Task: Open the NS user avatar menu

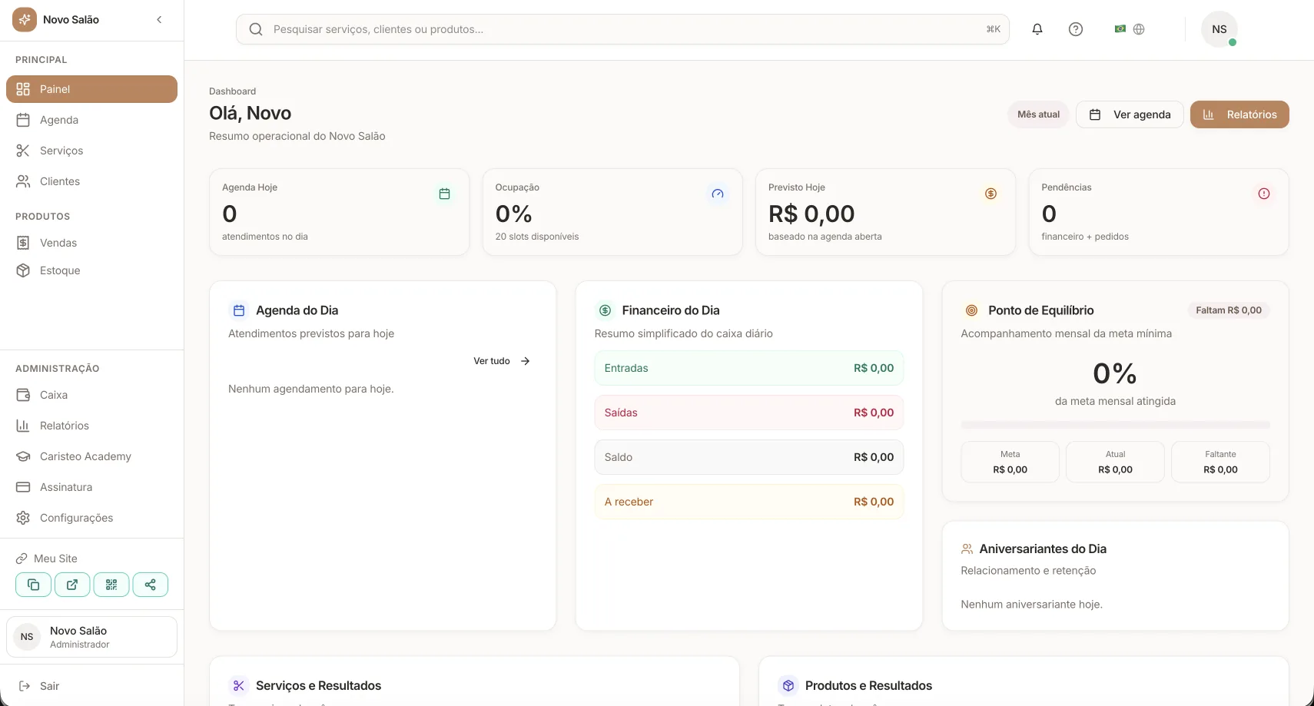Action: click(x=1219, y=29)
